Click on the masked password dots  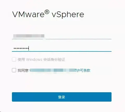point(21,48)
